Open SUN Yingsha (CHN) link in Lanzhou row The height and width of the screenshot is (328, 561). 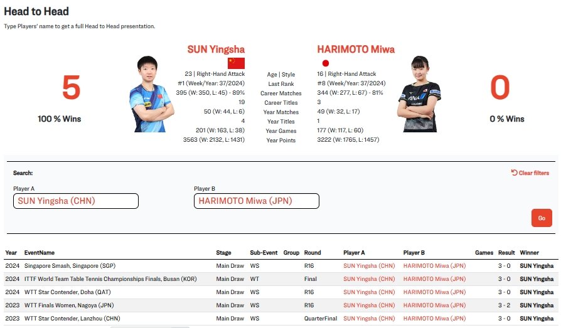(x=369, y=319)
